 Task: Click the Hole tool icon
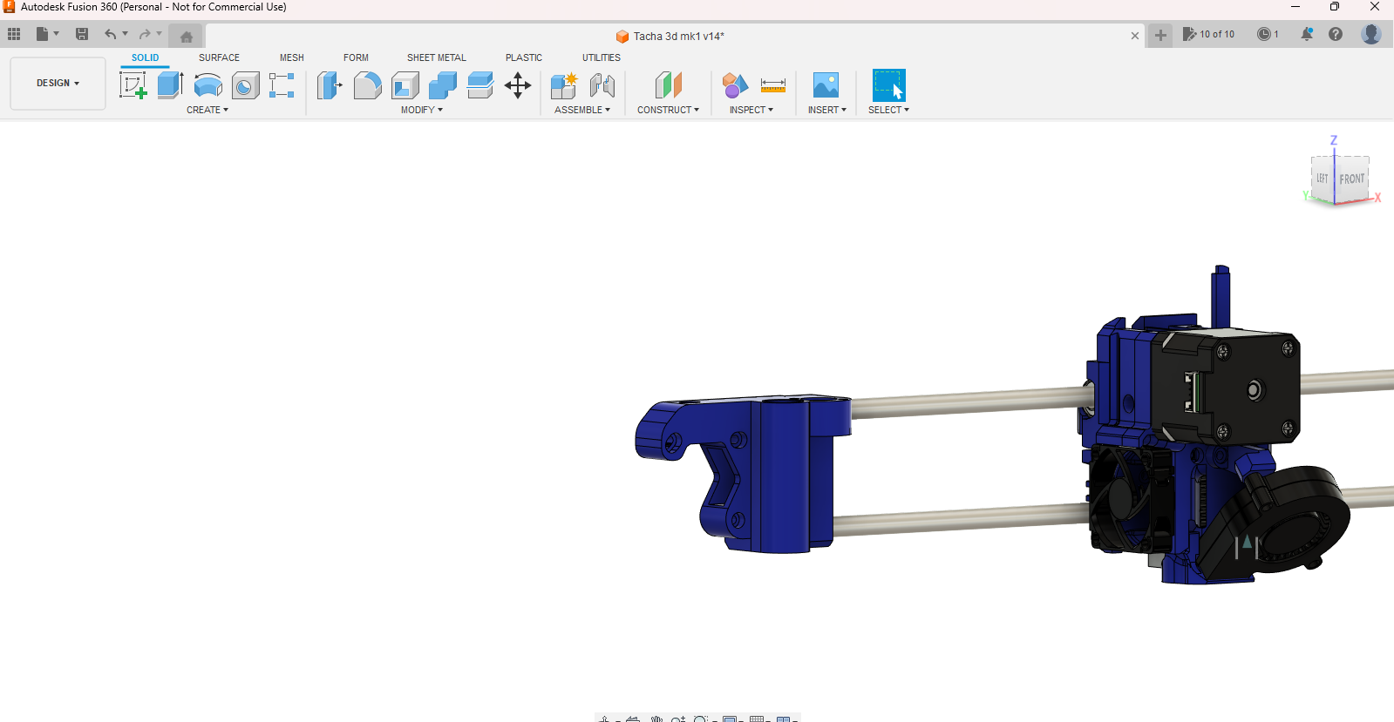245,85
